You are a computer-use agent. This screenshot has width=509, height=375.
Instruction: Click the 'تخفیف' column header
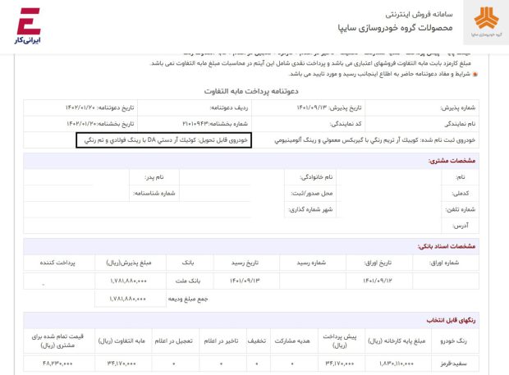click(257, 341)
